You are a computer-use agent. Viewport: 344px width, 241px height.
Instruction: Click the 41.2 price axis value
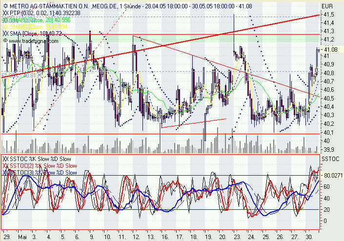329,40
